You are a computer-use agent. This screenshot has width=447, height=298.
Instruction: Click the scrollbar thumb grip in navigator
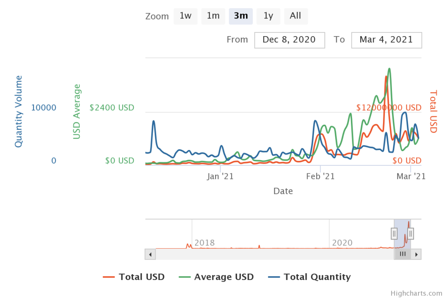click(x=402, y=254)
